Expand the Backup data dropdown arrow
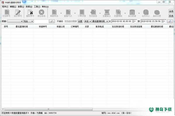Image resolution: width=175 pixels, height=116 pixels. (x=139, y=13)
